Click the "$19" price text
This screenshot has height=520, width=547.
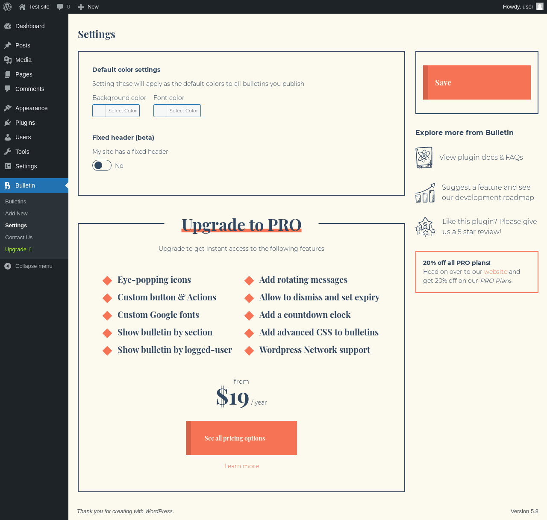232,397
